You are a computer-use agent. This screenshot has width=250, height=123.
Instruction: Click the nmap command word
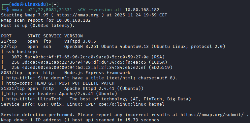coord(17,10)
